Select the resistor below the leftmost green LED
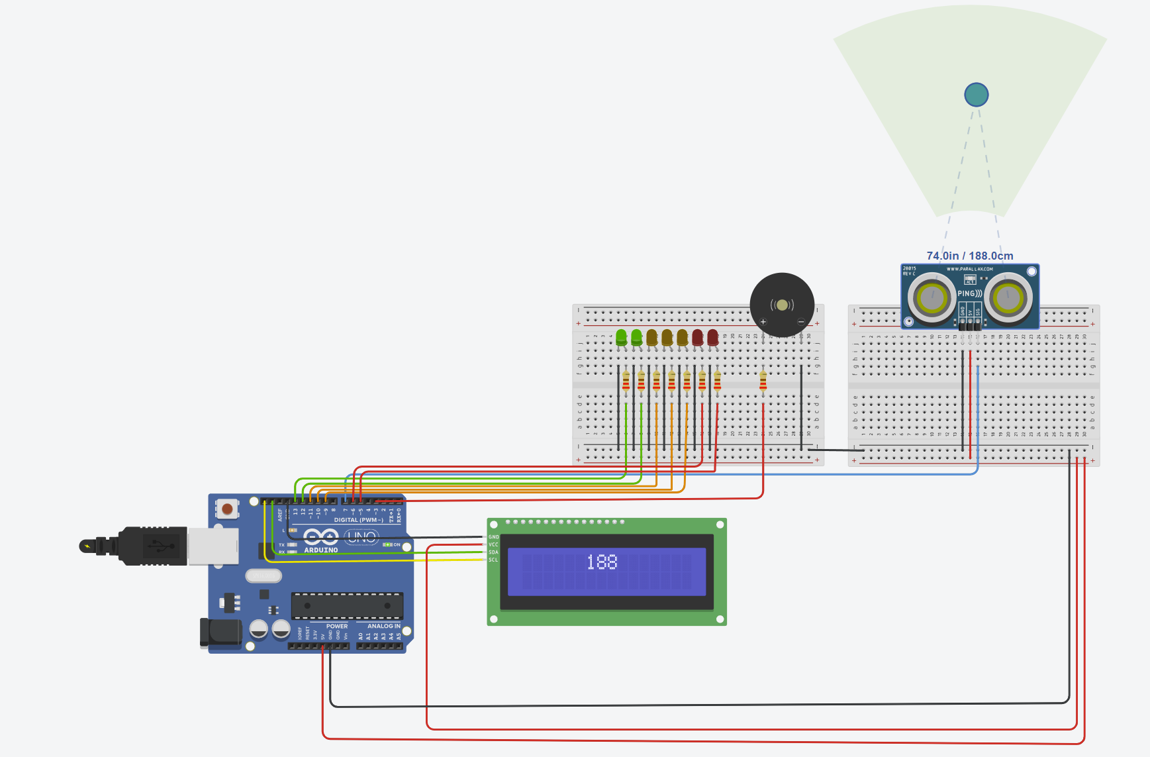The image size is (1150, 757). coord(626,381)
